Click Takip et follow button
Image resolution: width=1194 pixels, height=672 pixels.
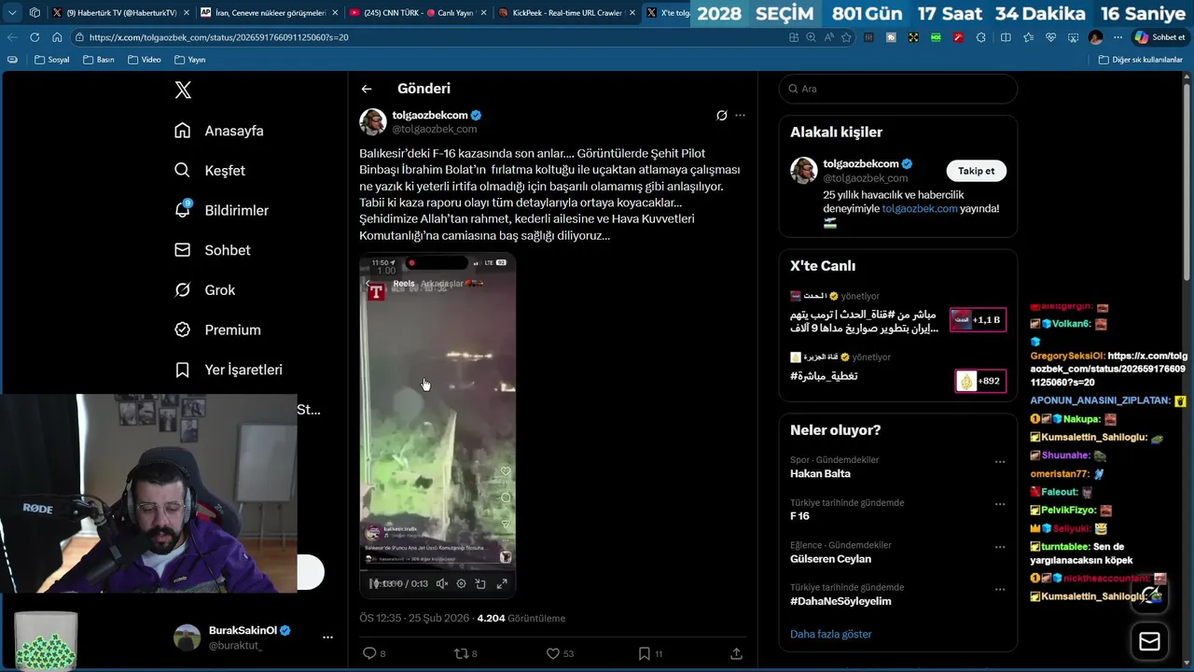point(977,171)
